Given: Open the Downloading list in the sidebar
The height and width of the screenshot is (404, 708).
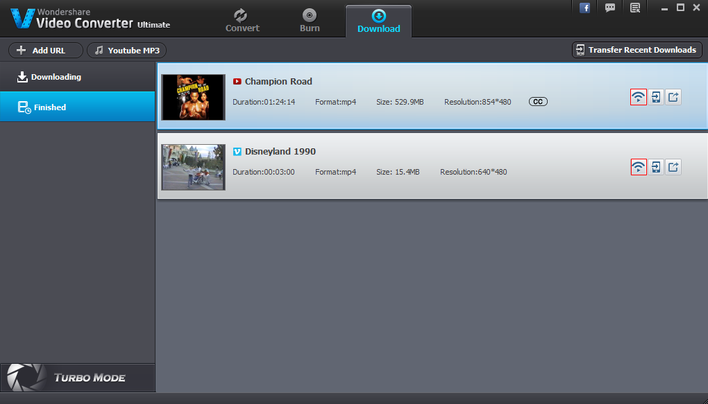Looking at the screenshot, I should point(78,77).
